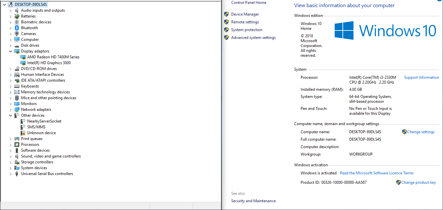
Task: Select the Software devices row
Action: (35, 150)
